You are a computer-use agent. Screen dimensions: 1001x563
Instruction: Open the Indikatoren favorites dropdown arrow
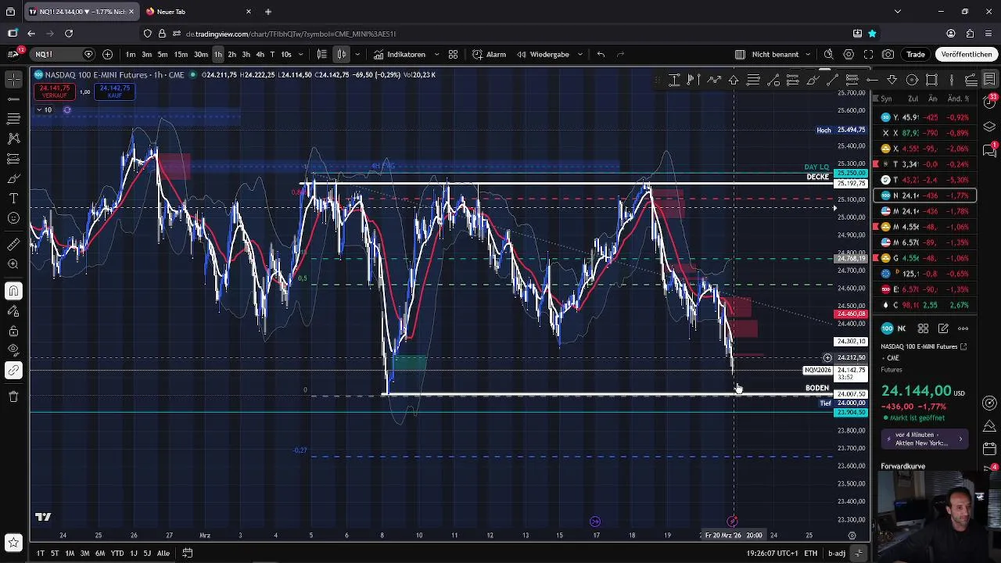click(x=436, y=54)
